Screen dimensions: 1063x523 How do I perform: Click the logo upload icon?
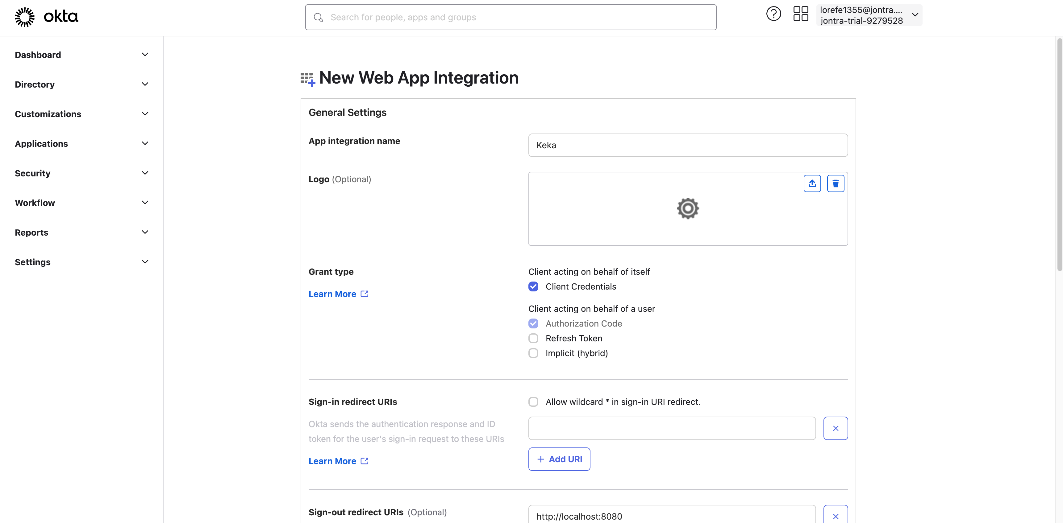[x=812, y=183]
